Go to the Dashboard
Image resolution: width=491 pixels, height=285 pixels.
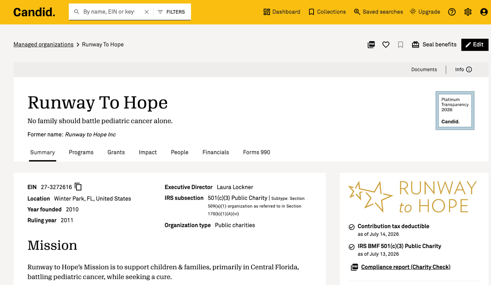point(282,12)
